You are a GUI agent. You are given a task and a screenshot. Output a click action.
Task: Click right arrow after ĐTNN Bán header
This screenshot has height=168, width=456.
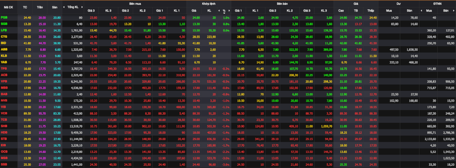pyautogui.click(x=454, y=11)
